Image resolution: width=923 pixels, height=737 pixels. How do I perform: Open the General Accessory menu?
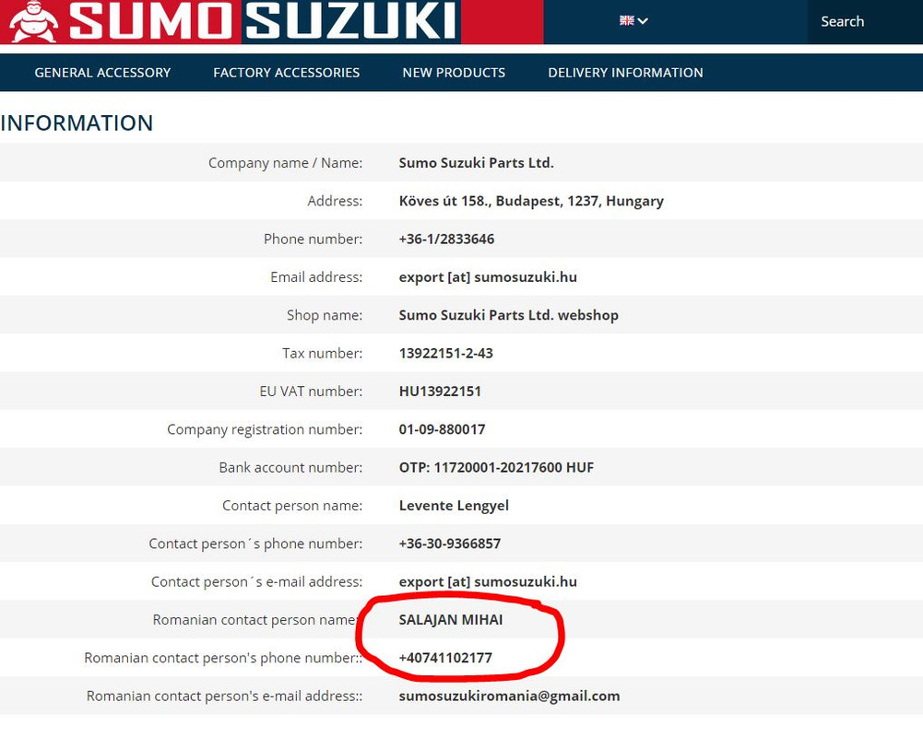(102, 73)
